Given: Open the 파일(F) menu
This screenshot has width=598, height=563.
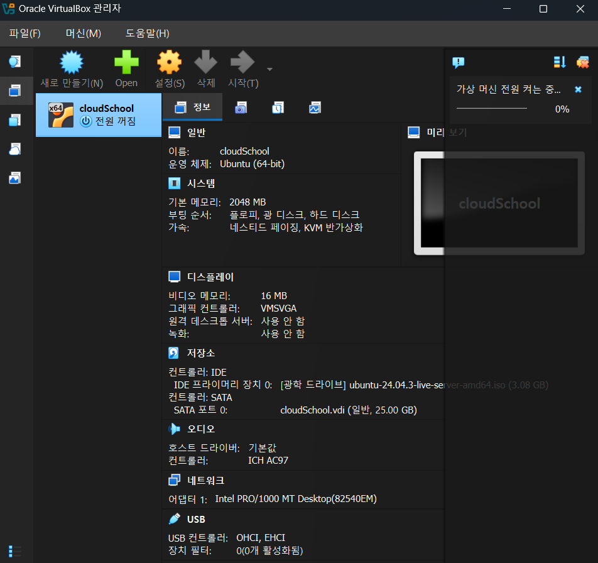Looking at the screenshot, I should (x=24, y=33).
